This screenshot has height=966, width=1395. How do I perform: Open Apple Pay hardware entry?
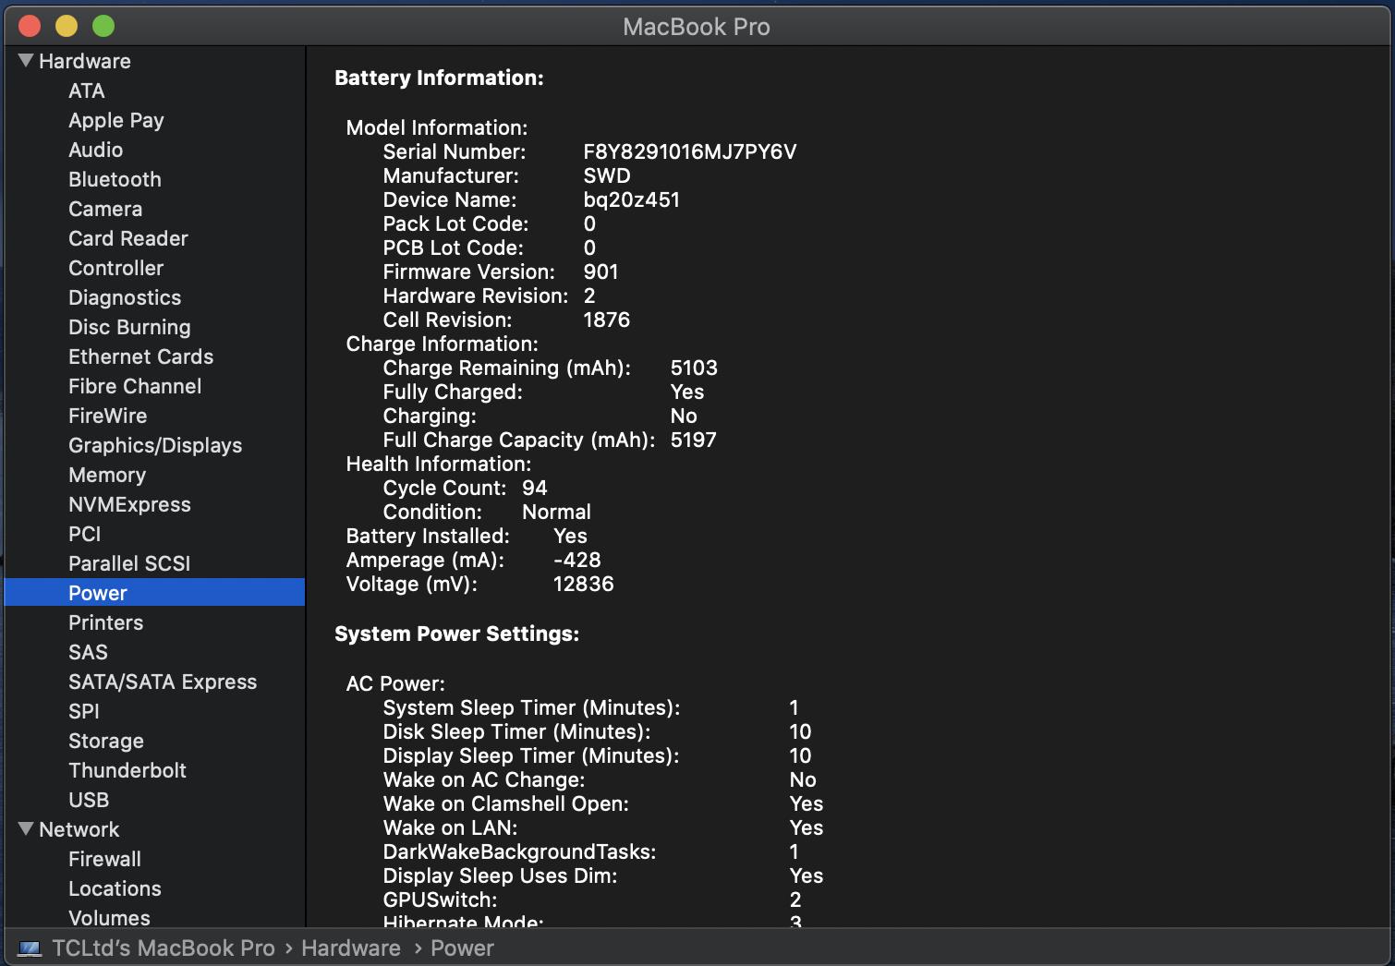[116, 120]
